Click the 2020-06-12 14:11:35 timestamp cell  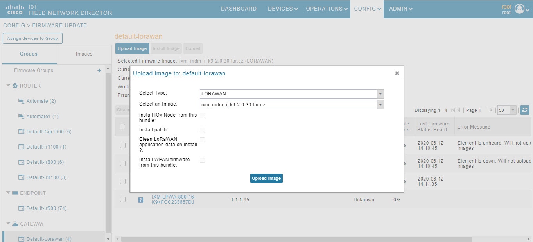point(431,181)
